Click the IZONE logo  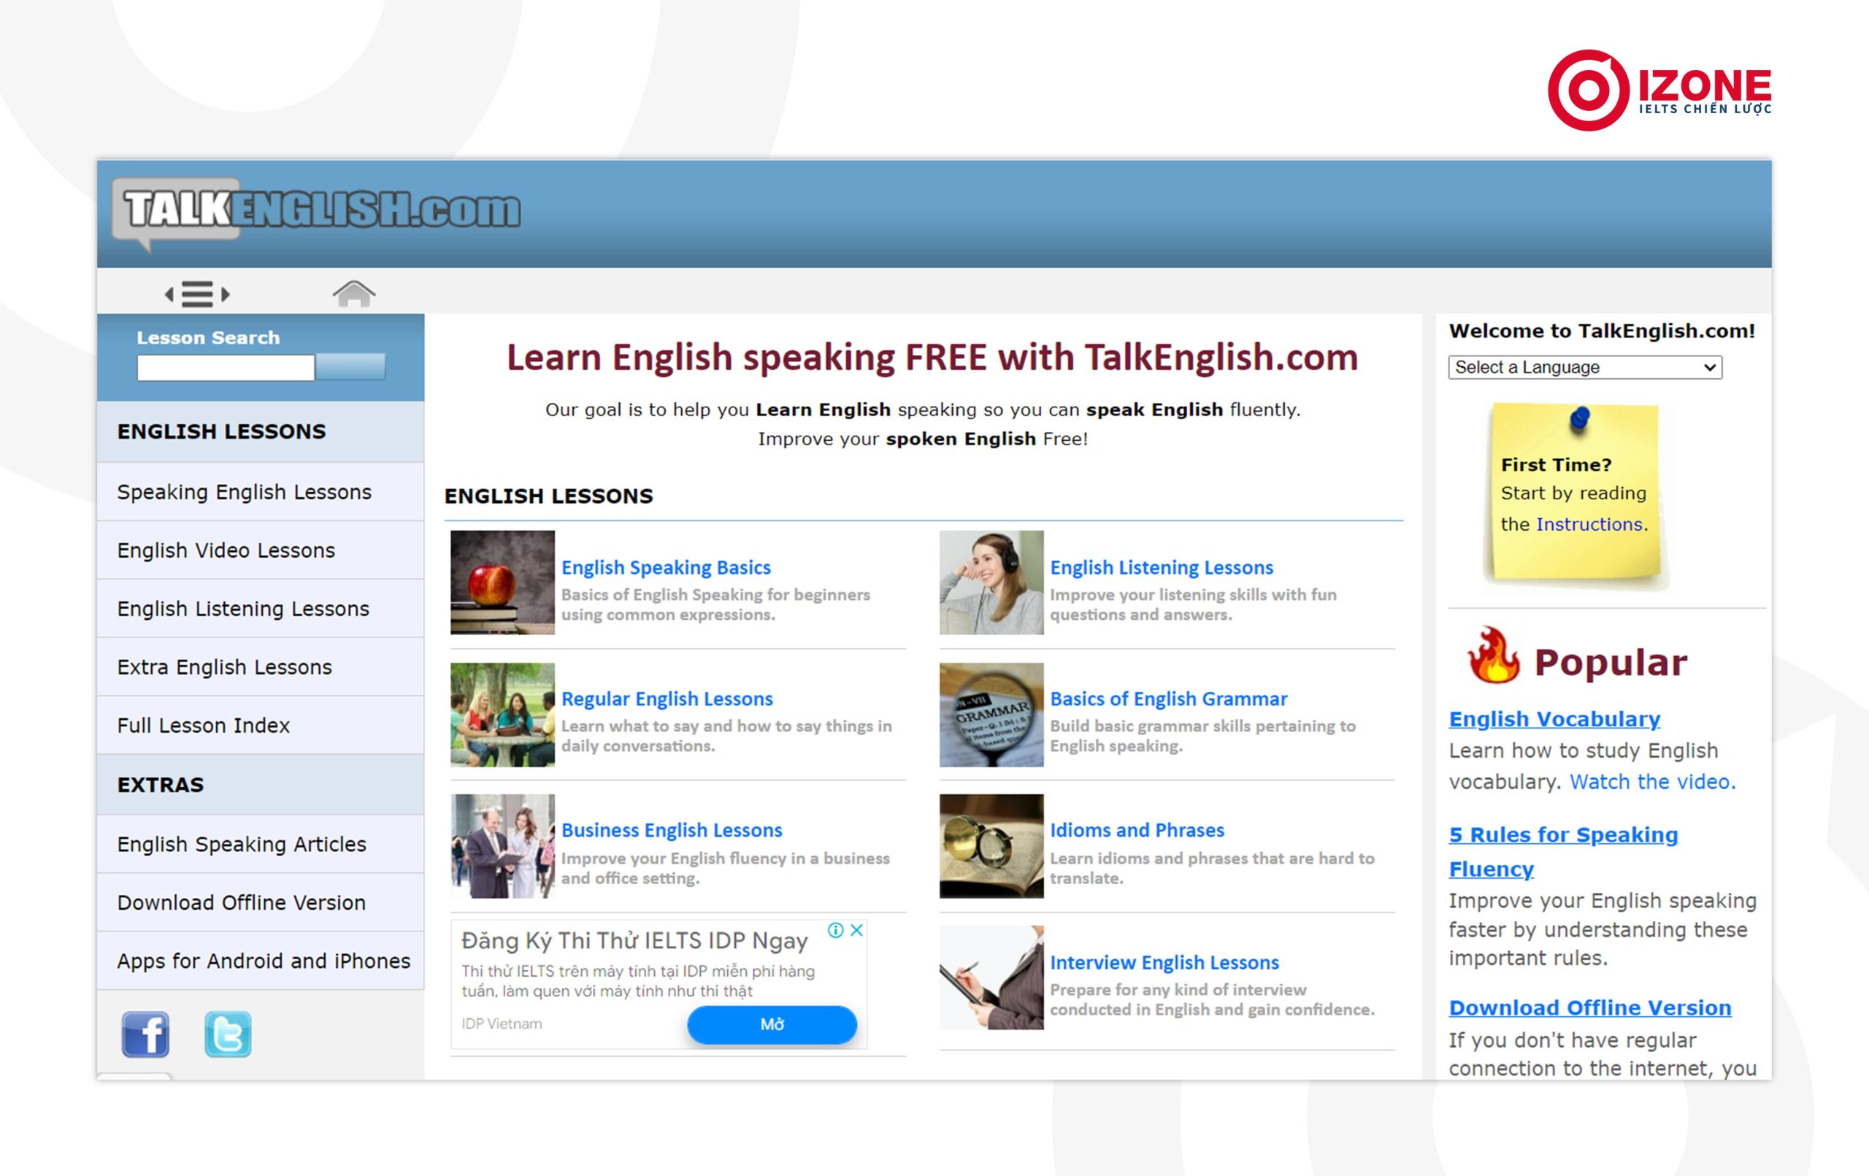coord(1659,90)
